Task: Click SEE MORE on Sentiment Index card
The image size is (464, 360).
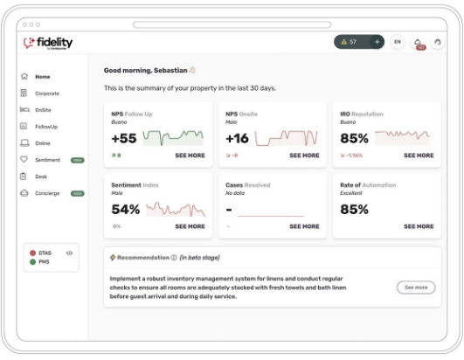Action: point(190,226)
